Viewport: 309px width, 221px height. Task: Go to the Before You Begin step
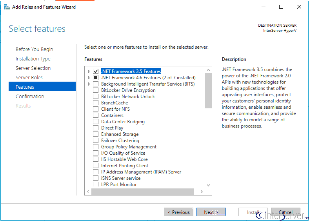tap(34, 49)
